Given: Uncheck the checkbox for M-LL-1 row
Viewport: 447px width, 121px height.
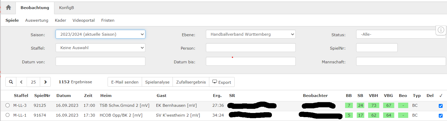Looking at the screenshot, I should point(441,116).
